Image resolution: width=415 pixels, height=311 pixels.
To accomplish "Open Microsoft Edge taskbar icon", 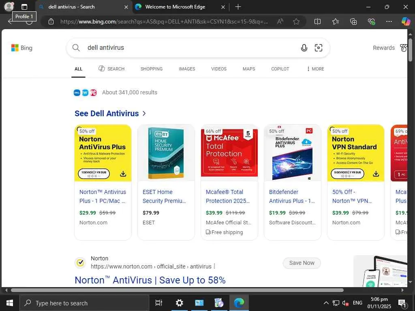I will [x=239, y=303].
